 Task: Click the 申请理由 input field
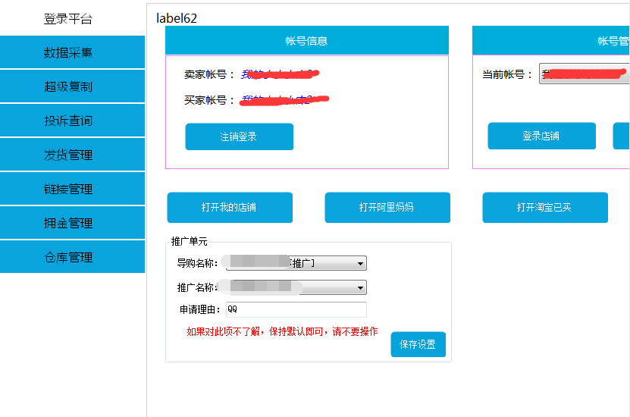(x=296, y=309)
